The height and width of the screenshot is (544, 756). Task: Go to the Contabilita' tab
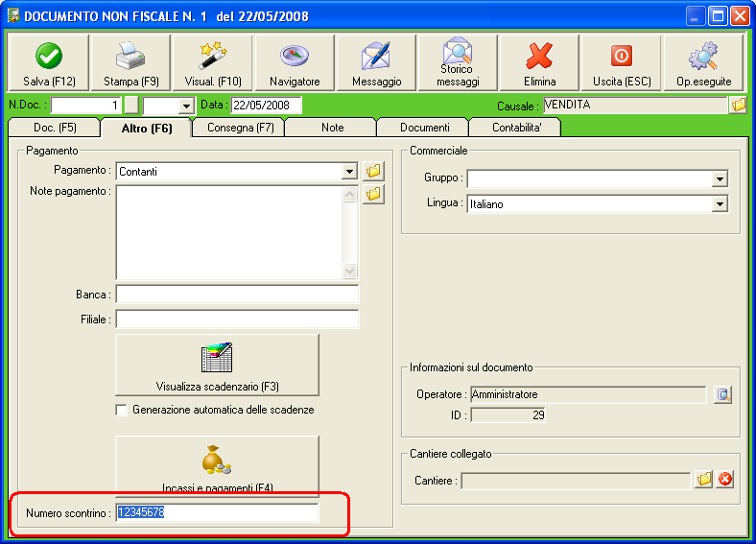516,128
